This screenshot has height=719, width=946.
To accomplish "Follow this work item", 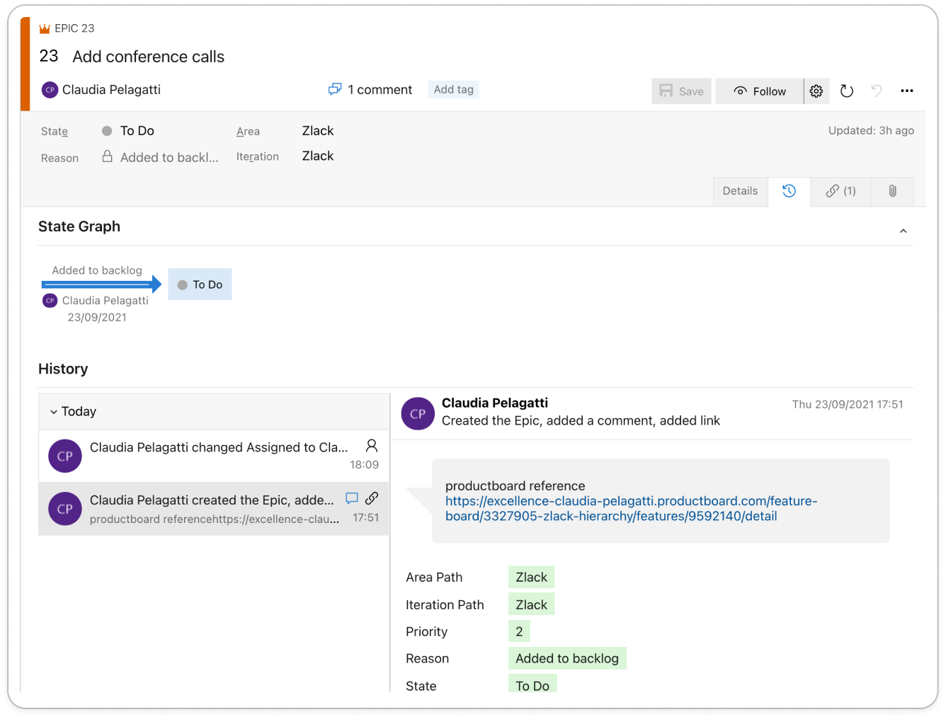I will 760,91.
